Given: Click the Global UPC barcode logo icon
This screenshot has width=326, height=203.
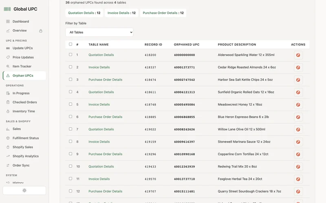Looking at the screenshot, I should point(7,9).
